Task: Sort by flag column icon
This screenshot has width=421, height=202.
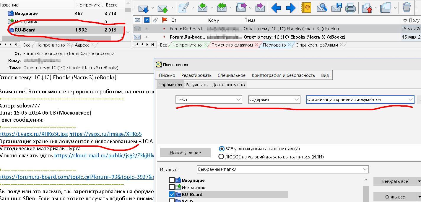Action: pos(165,20)
